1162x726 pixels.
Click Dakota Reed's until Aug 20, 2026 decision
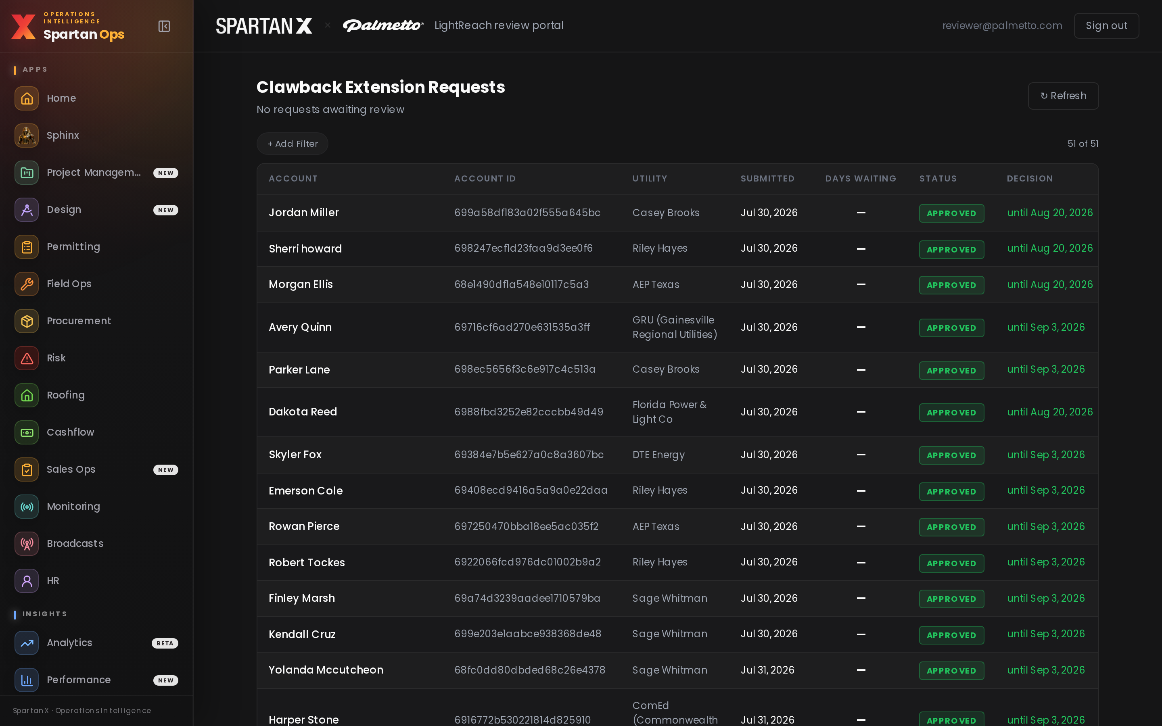1050,412
